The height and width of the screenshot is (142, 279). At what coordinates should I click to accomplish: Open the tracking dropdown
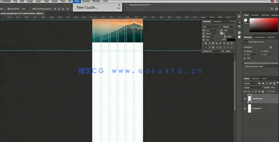coord(229,33)
